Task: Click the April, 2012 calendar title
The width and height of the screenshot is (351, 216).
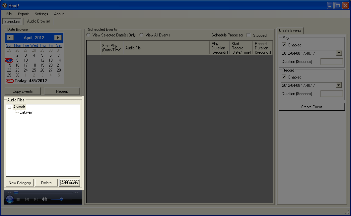Action: (x=34, y=37)
